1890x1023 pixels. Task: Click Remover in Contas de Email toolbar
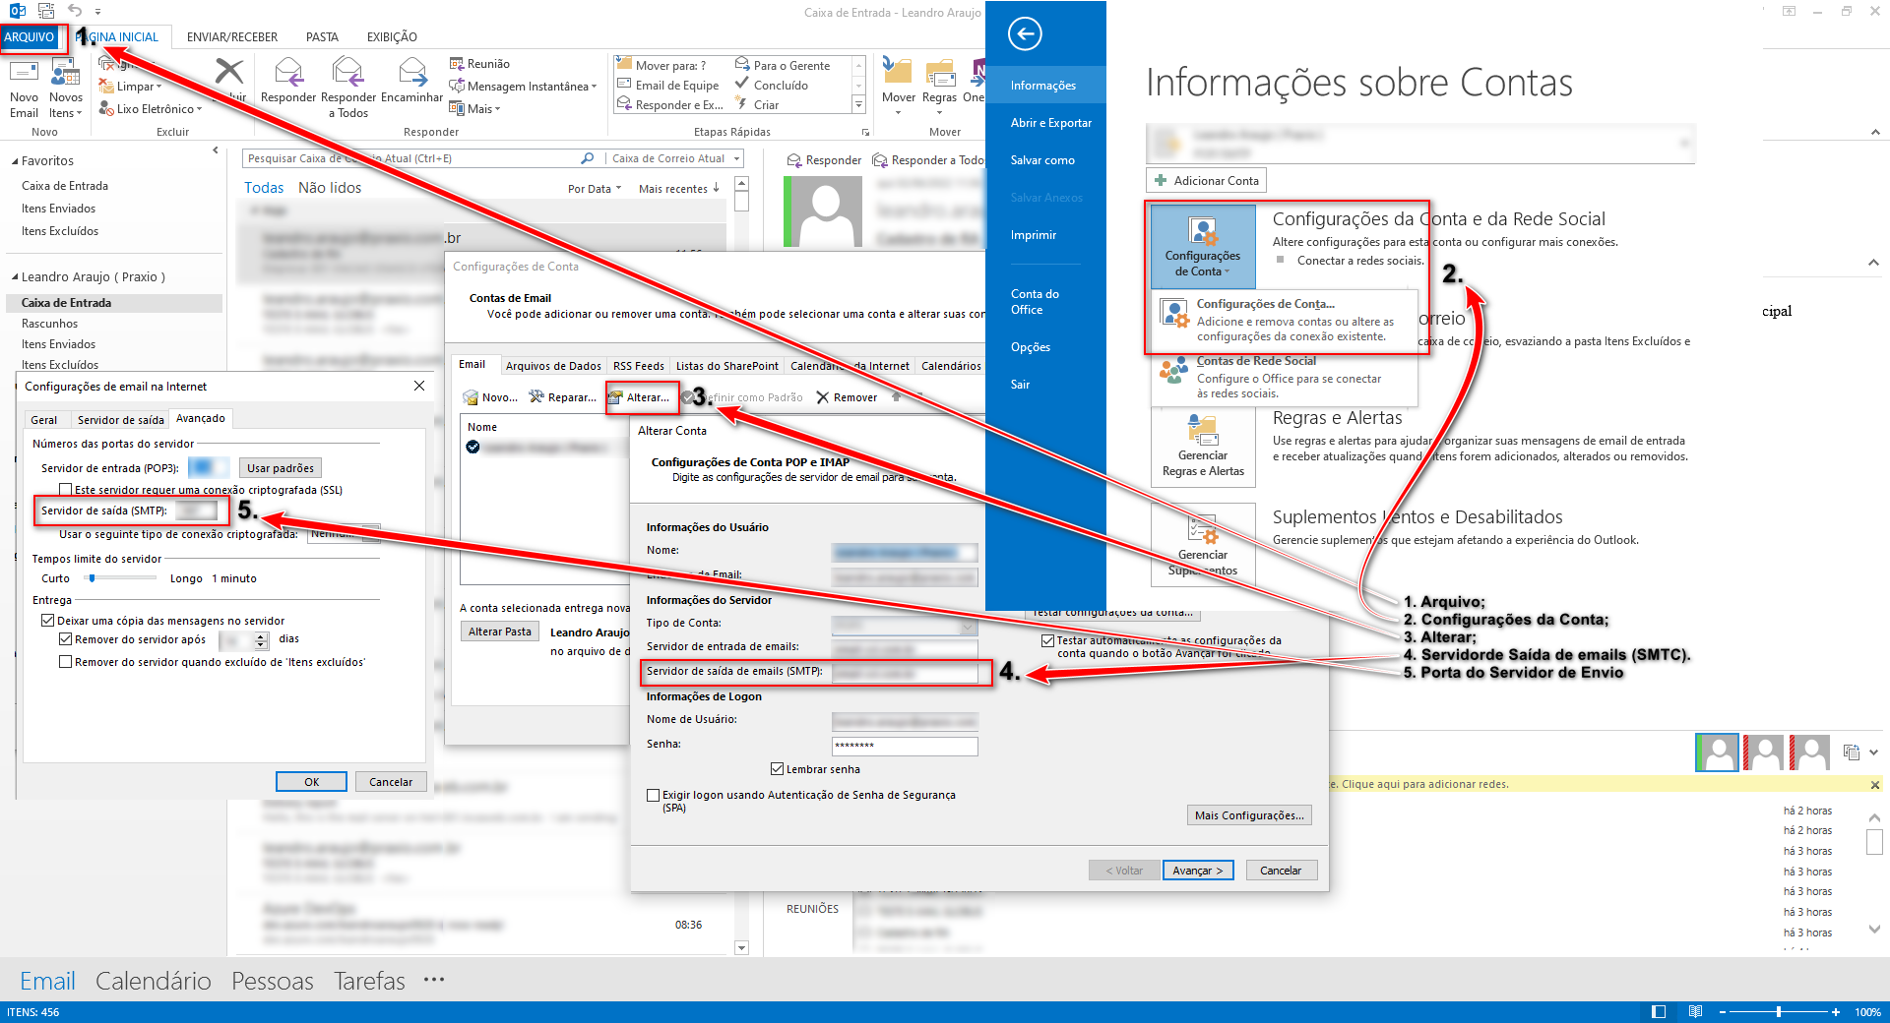[847, 397]
